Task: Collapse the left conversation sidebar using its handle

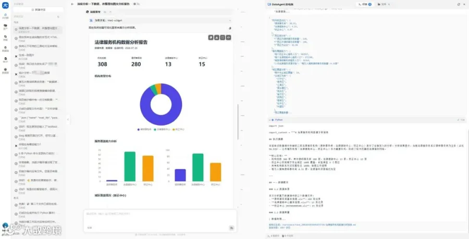Action: tap(68, 119)
